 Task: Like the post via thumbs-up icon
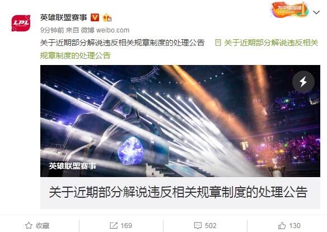282,225
